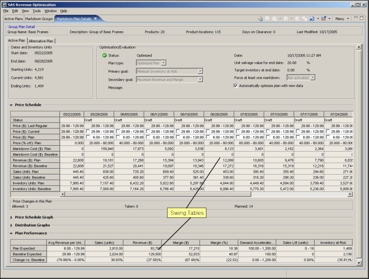Viewport: 369px width, 279px height.
Task: Open the arrow next to the export document icon
Action: [x=318, y=19]
